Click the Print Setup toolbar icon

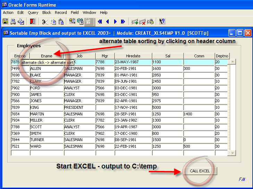(21, 22)
